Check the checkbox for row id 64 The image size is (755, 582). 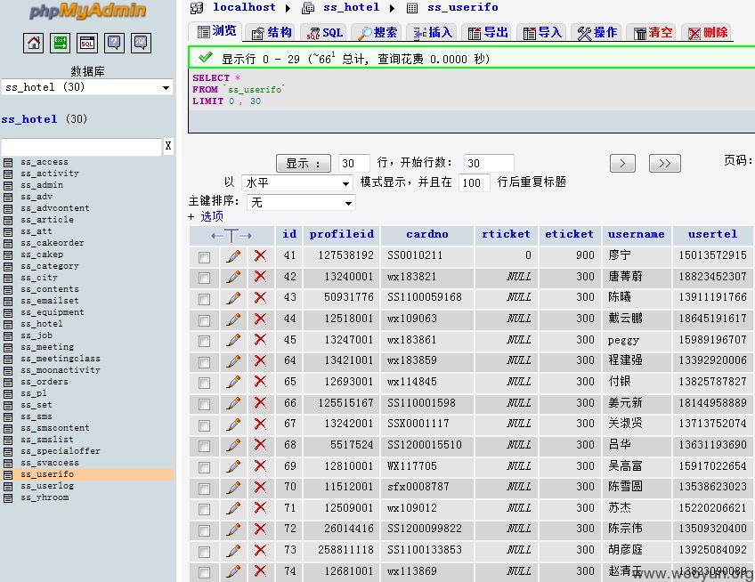[204, 362]
